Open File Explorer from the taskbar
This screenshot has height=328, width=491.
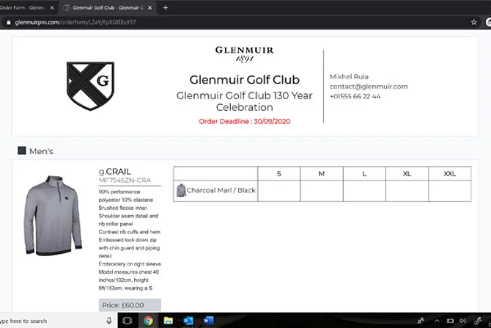tap(168, 321)
